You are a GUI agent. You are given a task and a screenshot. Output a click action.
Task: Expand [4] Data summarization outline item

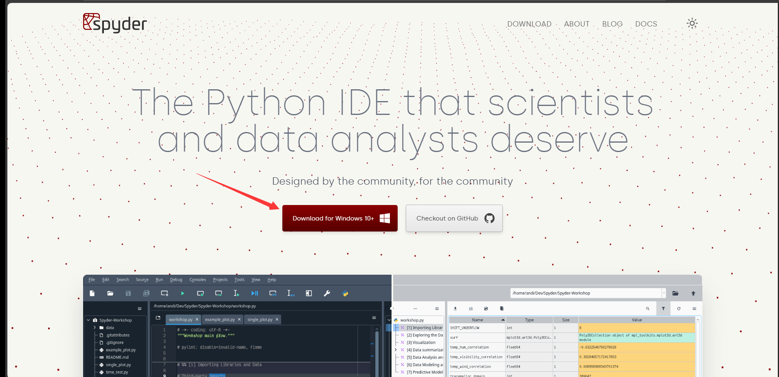tap(396, 350)
